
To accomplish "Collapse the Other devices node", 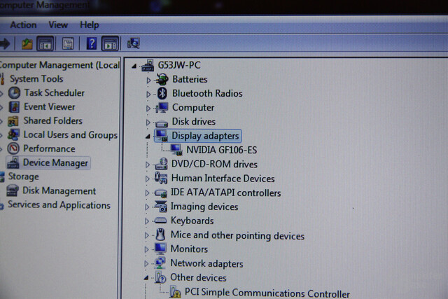I will pyautogui.click(x=146, y=277).
